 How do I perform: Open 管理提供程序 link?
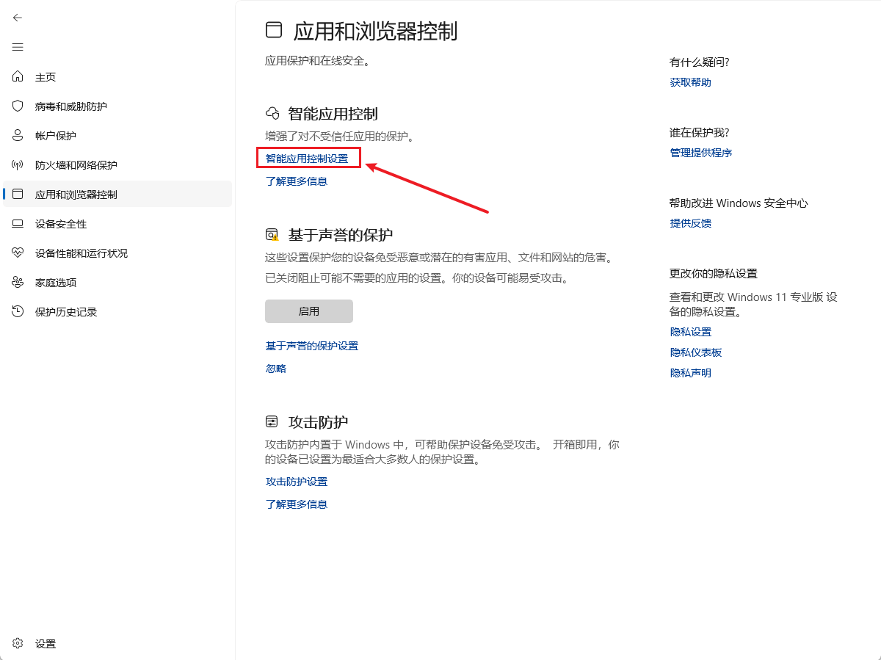[700, 153]
